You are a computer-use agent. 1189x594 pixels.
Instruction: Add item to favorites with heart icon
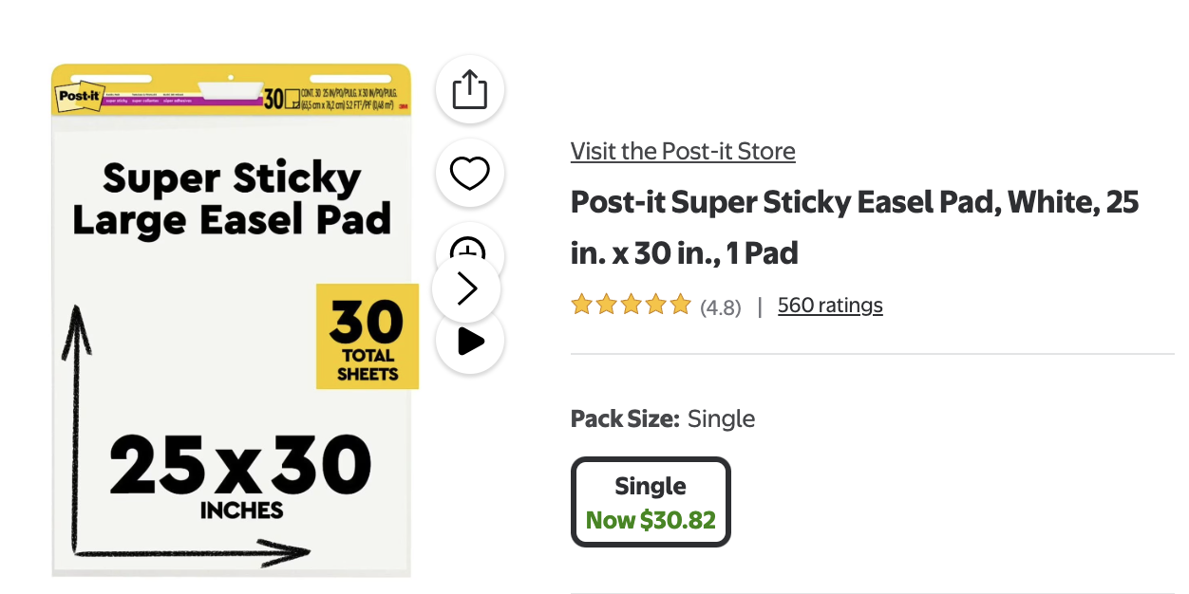pos(469,173)
